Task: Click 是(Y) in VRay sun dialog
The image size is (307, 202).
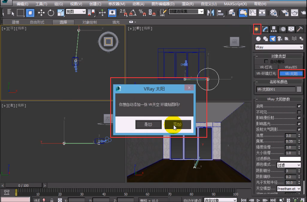Action: 148,124
